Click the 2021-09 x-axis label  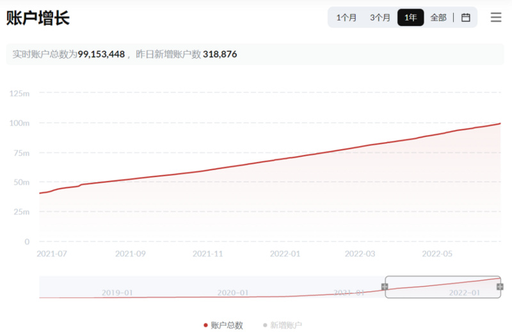(131, 254)
